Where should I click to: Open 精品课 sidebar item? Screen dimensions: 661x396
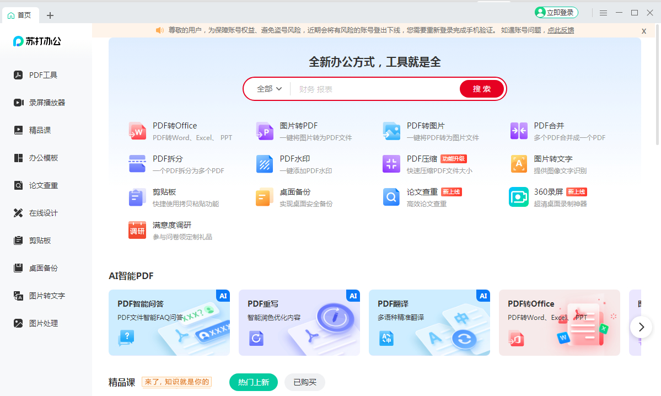coord(33,130)
